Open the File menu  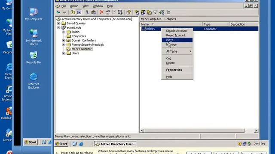64,6
